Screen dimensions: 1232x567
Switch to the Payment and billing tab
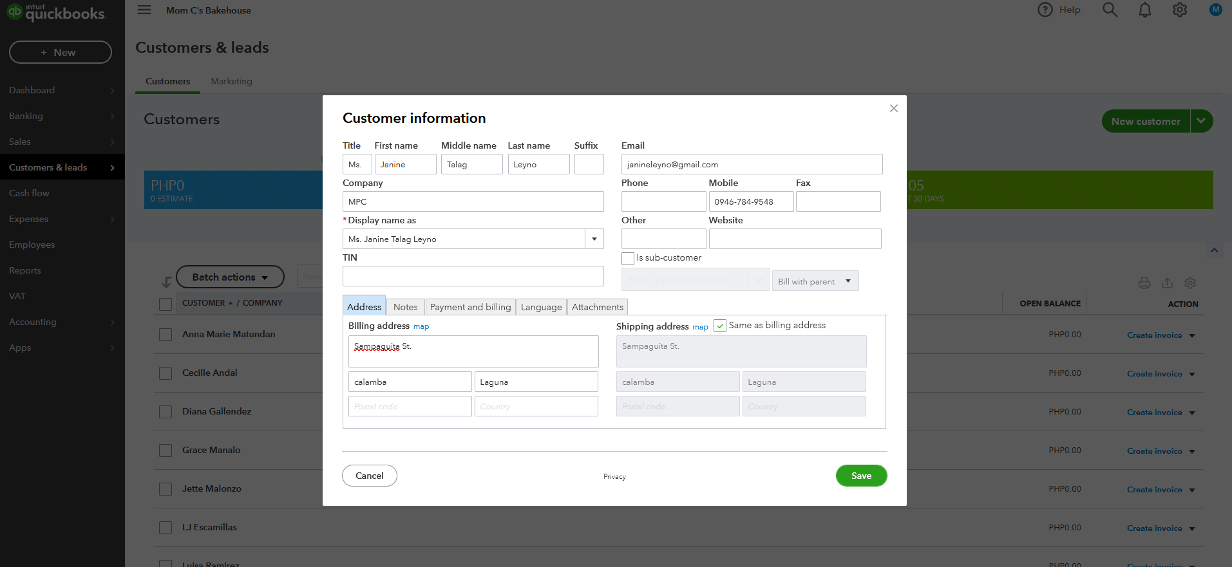pyautogui.click(x=470, y=307)
